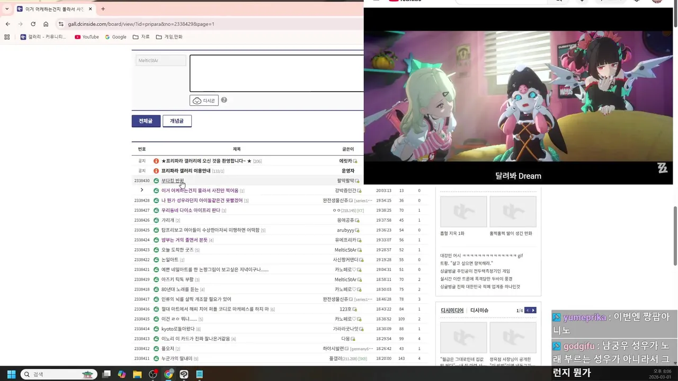678x381 pixels.
Task: Open post 80년대 노래를 듣는
Action: click(180, 289)
